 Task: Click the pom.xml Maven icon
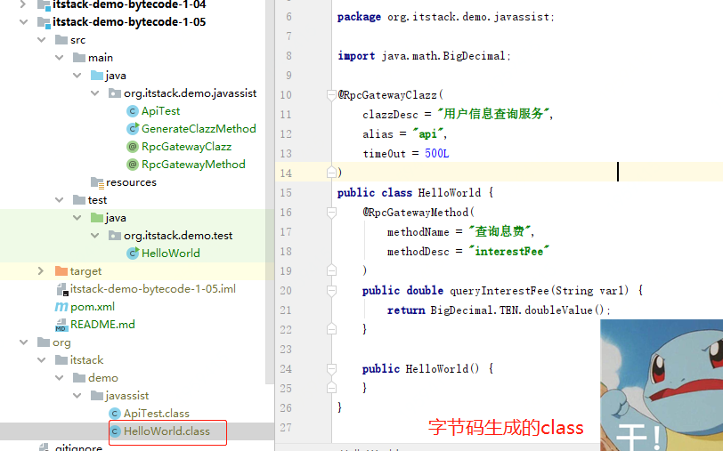pos(61,306)
